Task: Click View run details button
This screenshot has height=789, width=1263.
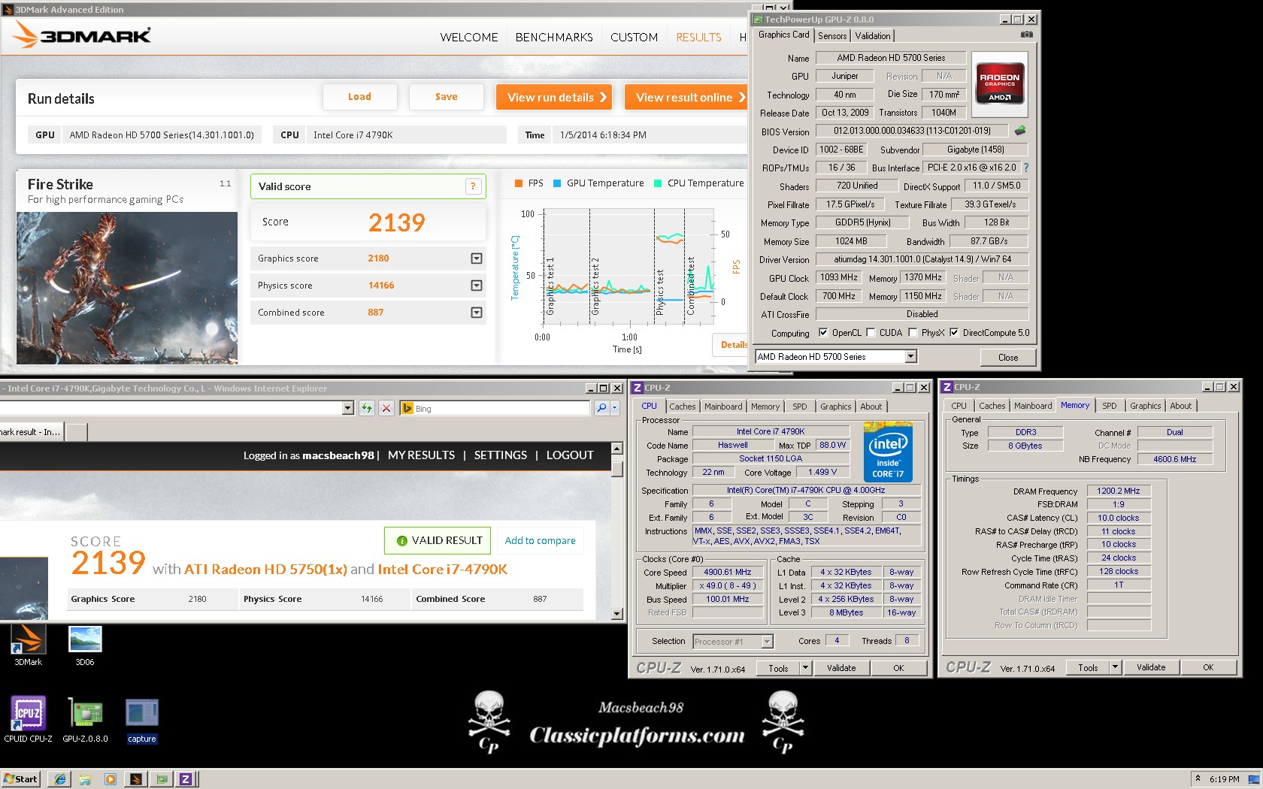Action: click(554, 97)
